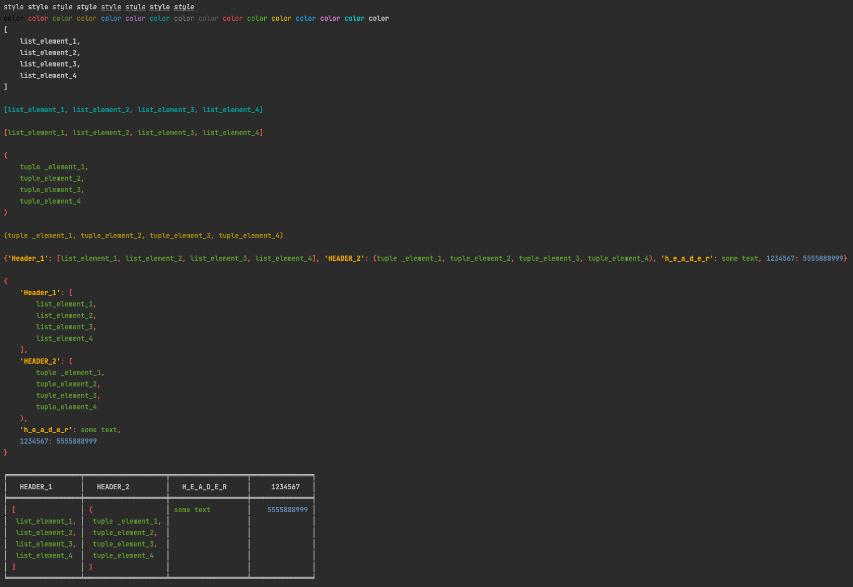
Task: Click 'tuple _element_1,' in the standalone multi-line tuple
Action: (54, 167)
